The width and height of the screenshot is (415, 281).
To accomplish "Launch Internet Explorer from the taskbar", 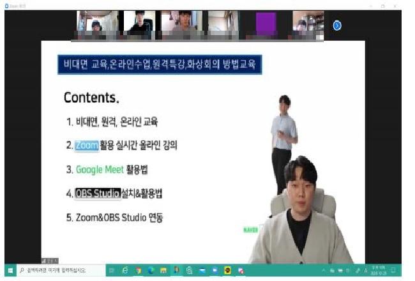I will click(125, 270).
